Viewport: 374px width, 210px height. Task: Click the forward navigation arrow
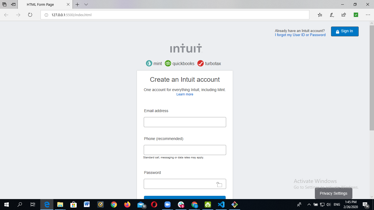pos(18,15)
